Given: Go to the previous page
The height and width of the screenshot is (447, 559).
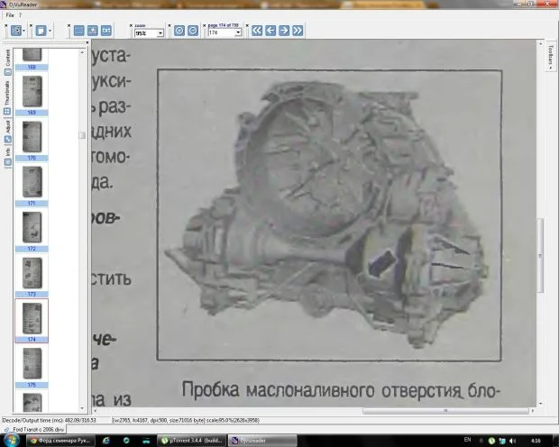Looking at the screenshot, I should (x=270, y=31).
